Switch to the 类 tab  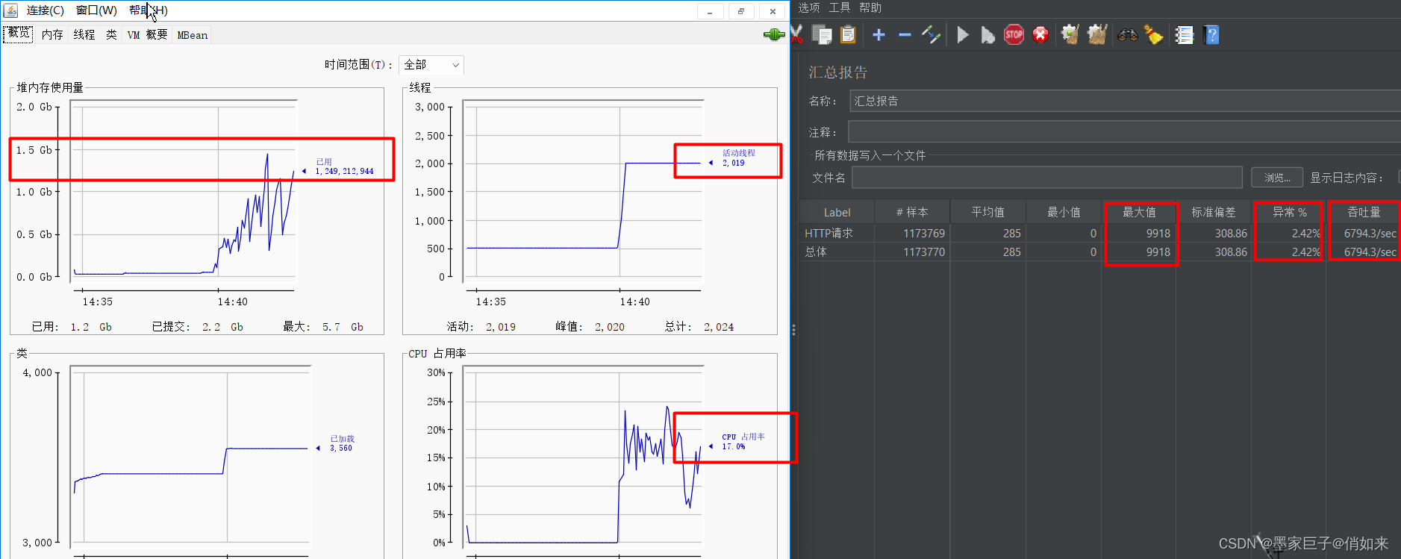coord(111,35)
